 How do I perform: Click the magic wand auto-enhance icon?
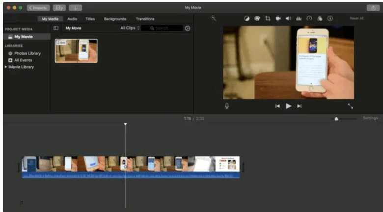(x=214, y=18)
